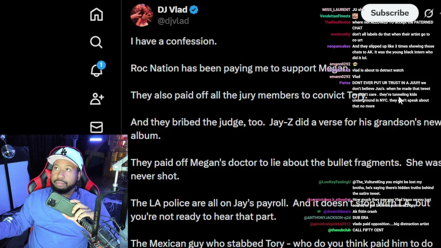Click the MISS_LAURENT chat username
Image resolution: width=441 pixels, height=248 pixels.
(336, 10)
